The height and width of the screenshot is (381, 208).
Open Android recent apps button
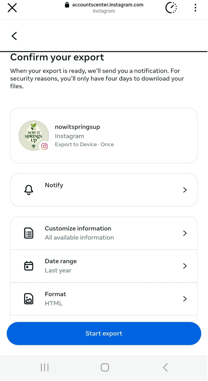click(45, 367)
